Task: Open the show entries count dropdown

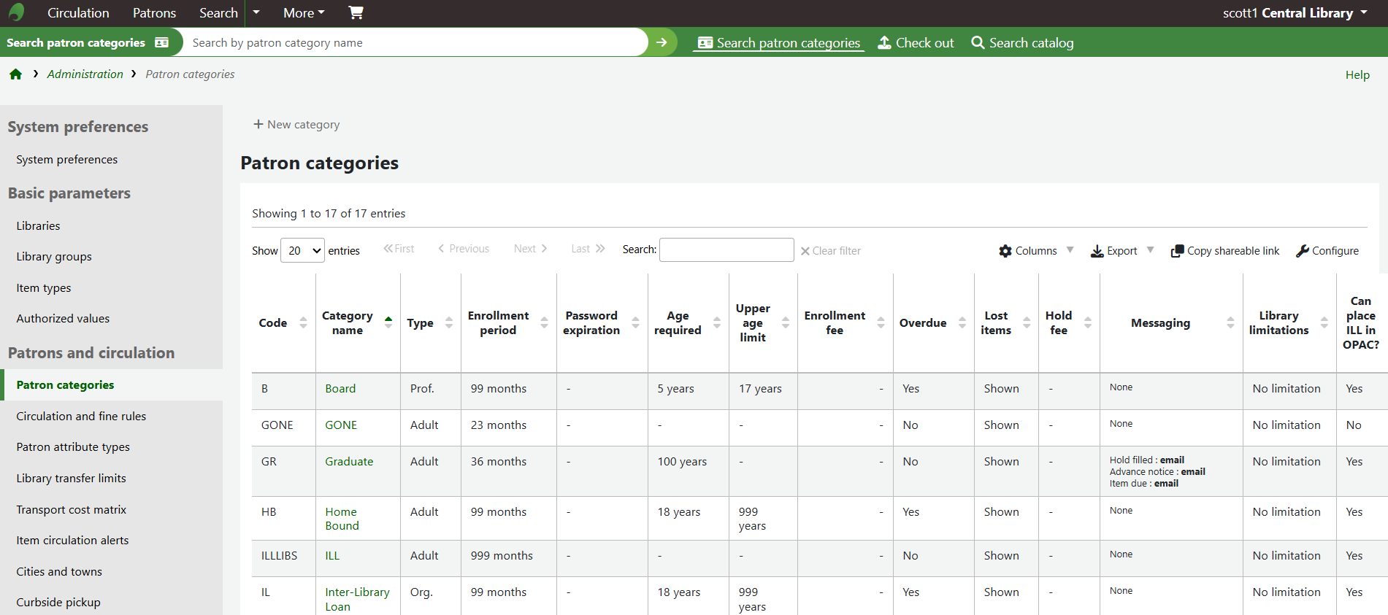Action: [x=302, y=250]
